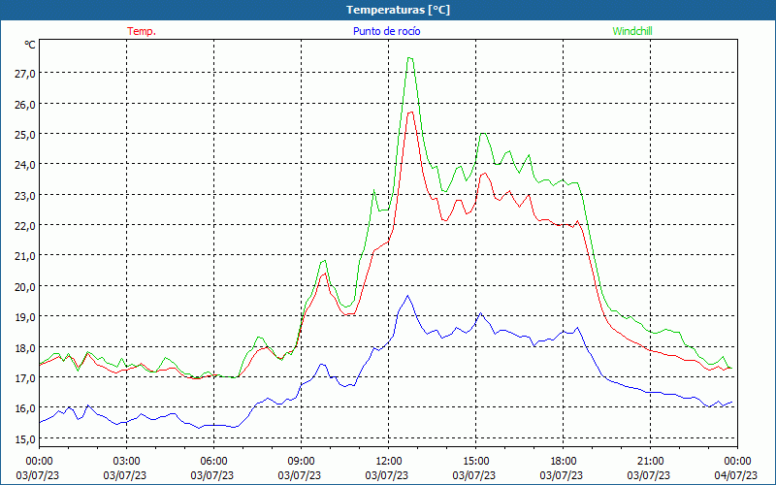Select the green 'Windchill' legend label

[x=632, y=31]
